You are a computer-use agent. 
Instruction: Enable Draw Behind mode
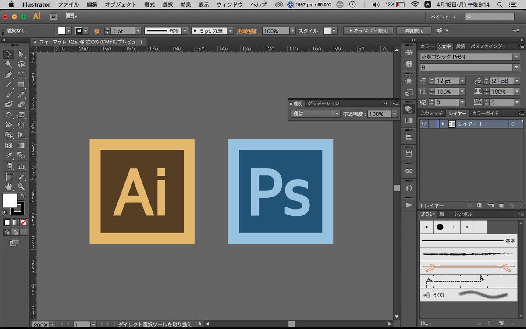[x=15, y=232]
